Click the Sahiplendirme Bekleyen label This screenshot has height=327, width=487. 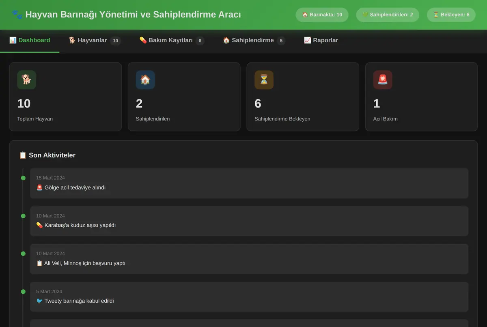pos(282,119)
